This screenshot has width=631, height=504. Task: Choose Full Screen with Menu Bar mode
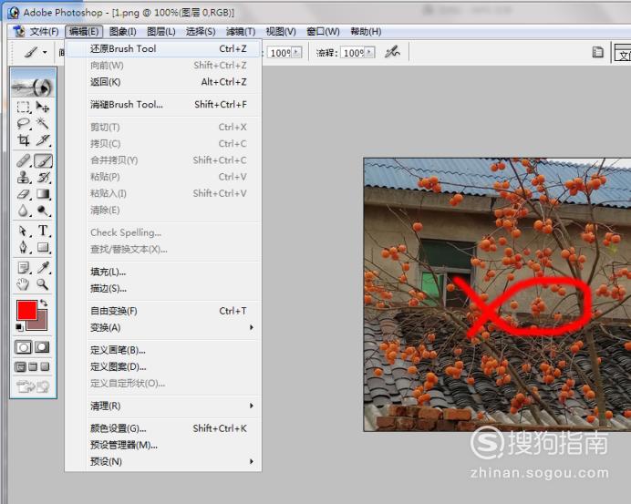tap(33, 367)
